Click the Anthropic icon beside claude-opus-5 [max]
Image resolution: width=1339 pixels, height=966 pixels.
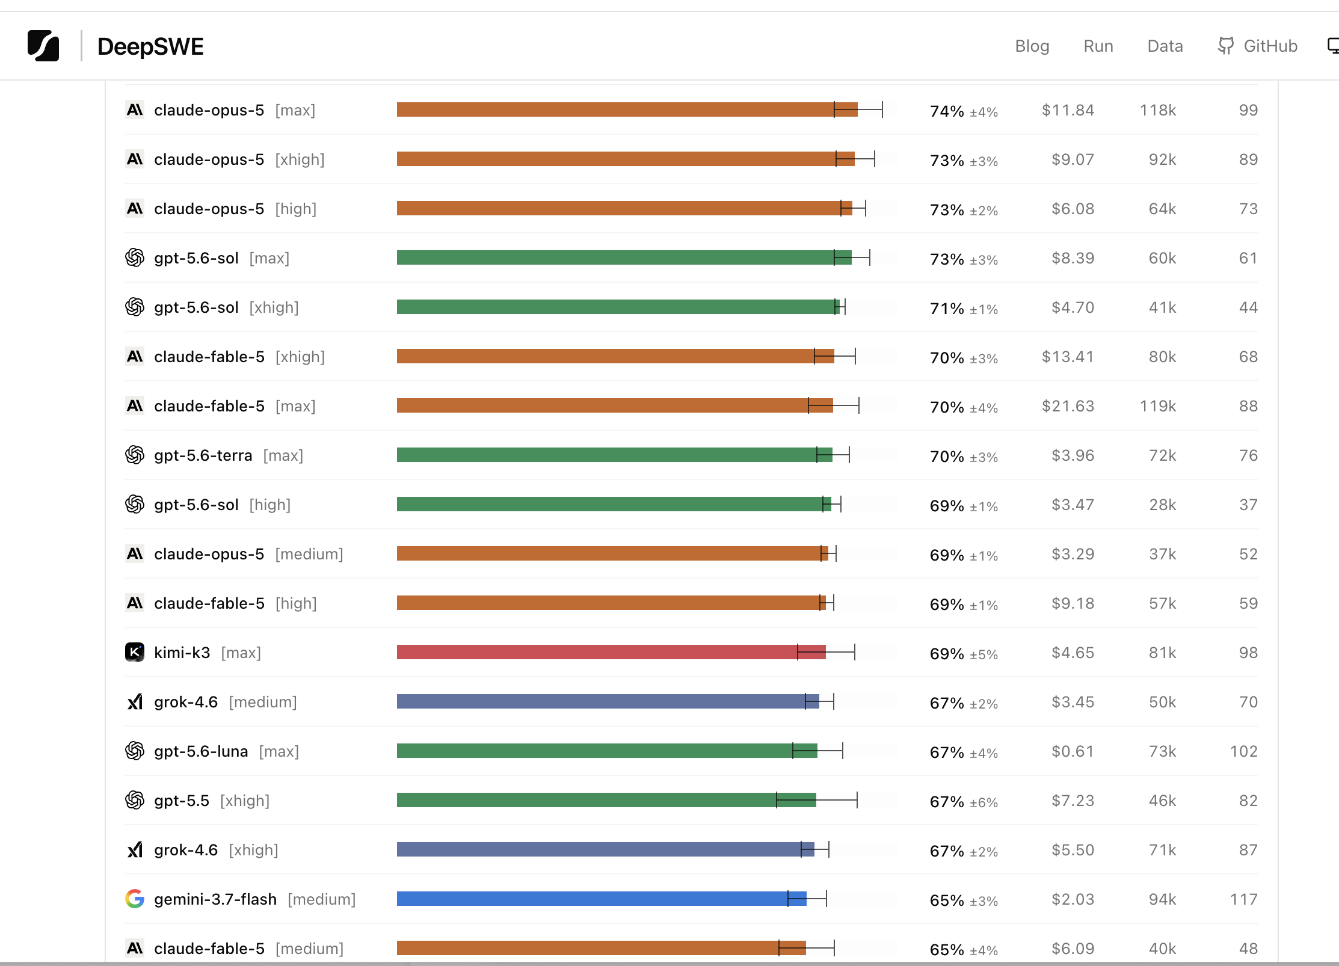pyautogui.click(x=135, y=110)
